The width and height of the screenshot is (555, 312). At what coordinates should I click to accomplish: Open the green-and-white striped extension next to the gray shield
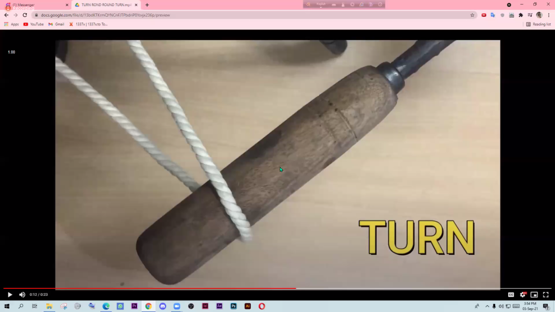512,15
